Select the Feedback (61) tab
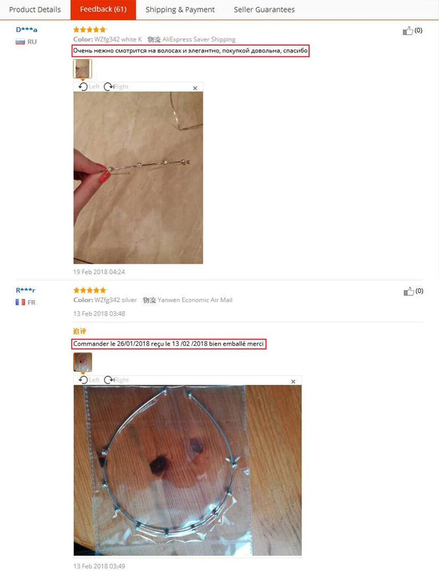Image resolution: width=439 pixels, height=572 pixels. point(103,10)
